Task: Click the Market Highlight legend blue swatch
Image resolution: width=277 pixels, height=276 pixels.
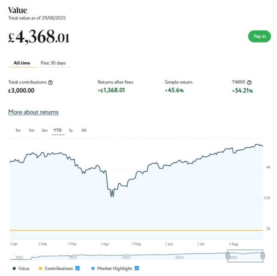Action: click(x=93, y=269)
